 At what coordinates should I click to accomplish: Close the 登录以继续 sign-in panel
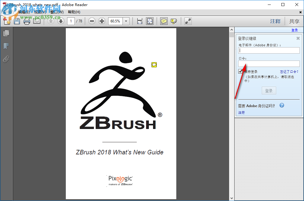298,38
